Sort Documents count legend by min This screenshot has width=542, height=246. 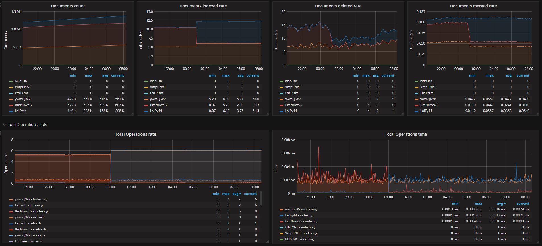pyautogui.click(x=73, y=75)
